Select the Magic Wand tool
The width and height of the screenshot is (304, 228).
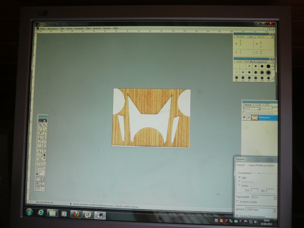45,129
